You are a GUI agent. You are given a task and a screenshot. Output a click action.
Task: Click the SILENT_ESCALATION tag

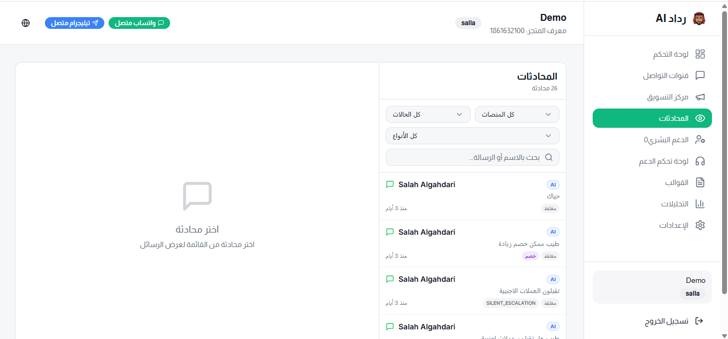pyautogui.click(x=510, y=303)
